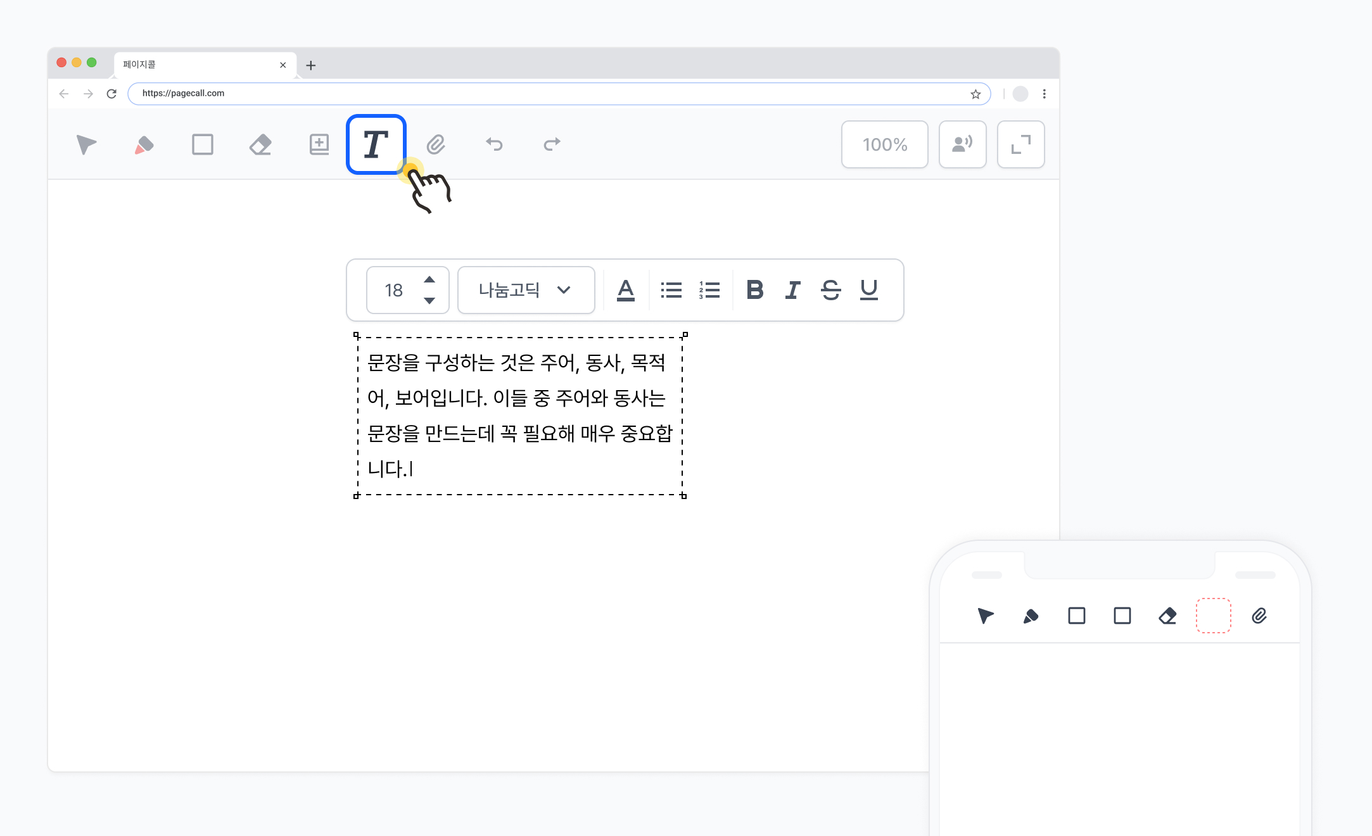This screenshot has width=1372, height=836.
Task: Close the 페이지콜 tab
Action: 283,65
